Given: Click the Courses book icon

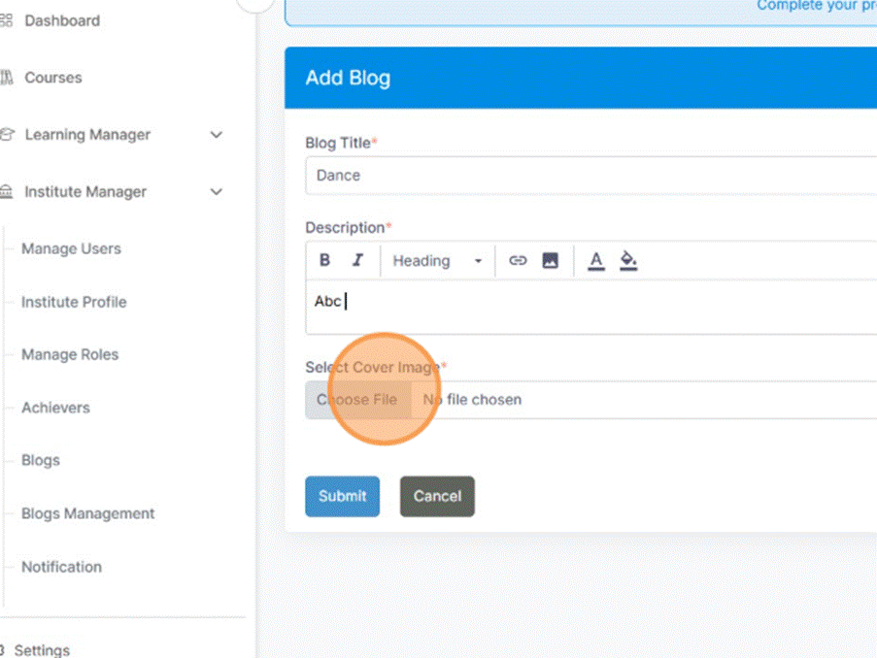Looking at the screenshot, I should click(x=7, y=78).
